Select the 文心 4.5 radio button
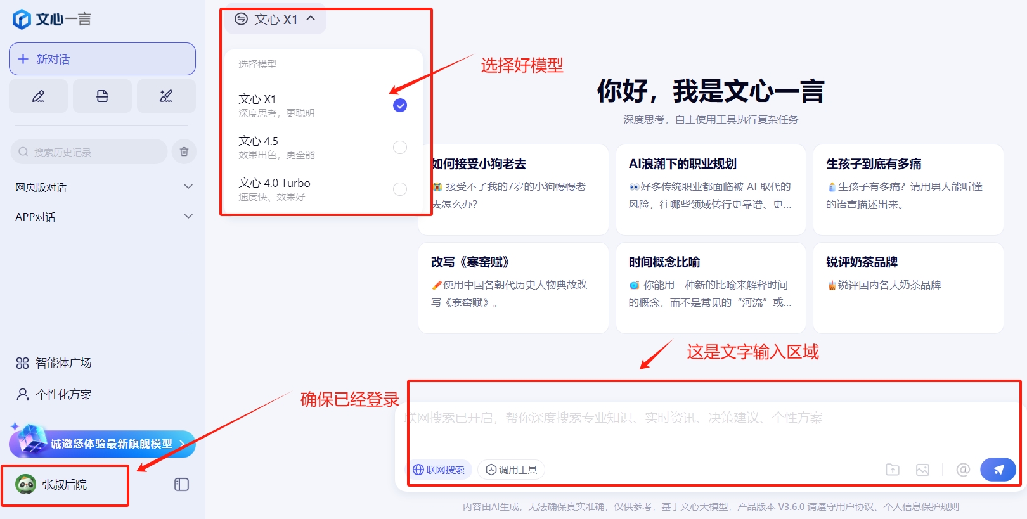This screenshot has width=1027, height=519. coord(400,147)
